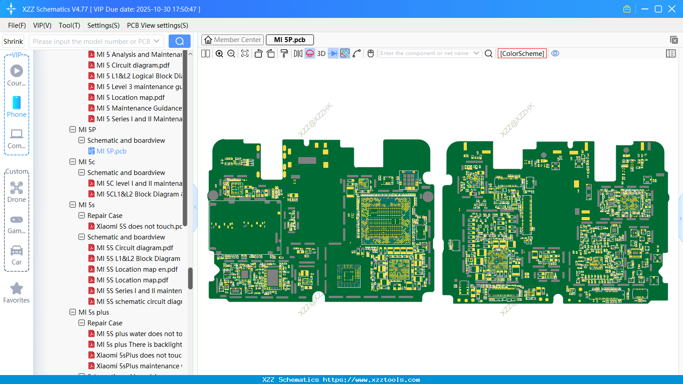Open the model number dropdown arrow
Image resolution: width=683 pixels, height=384 pixels.
coord(157,41)
